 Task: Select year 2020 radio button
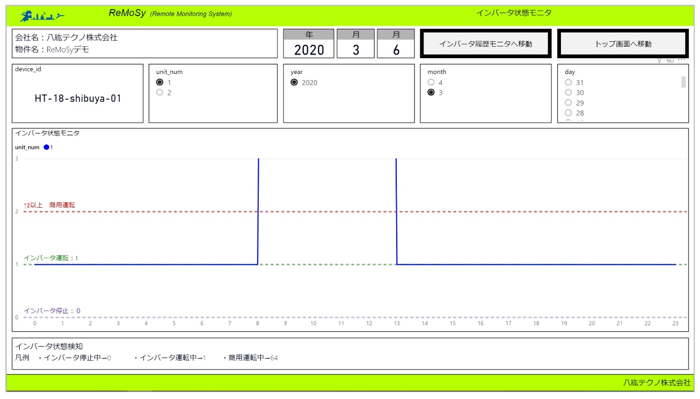tap(294, 82)
